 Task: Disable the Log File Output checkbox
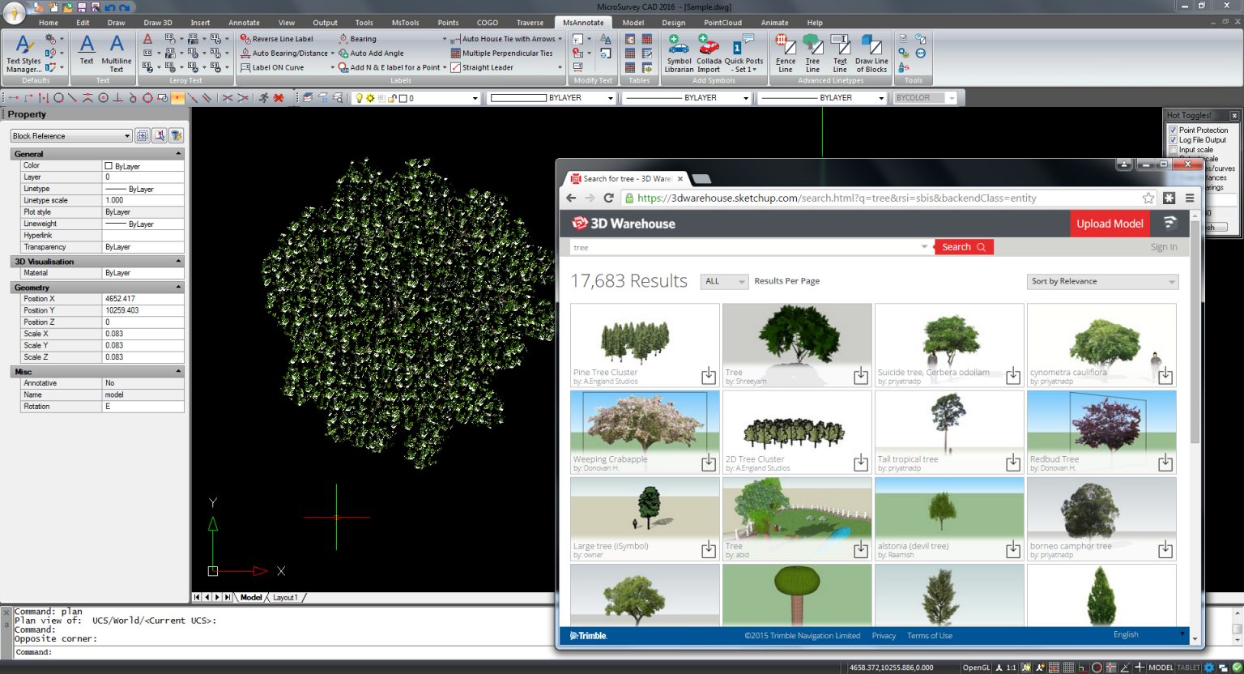click(x=1173, y=140)
